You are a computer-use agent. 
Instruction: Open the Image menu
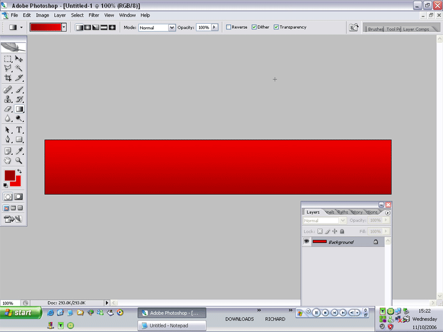point(43,15)
